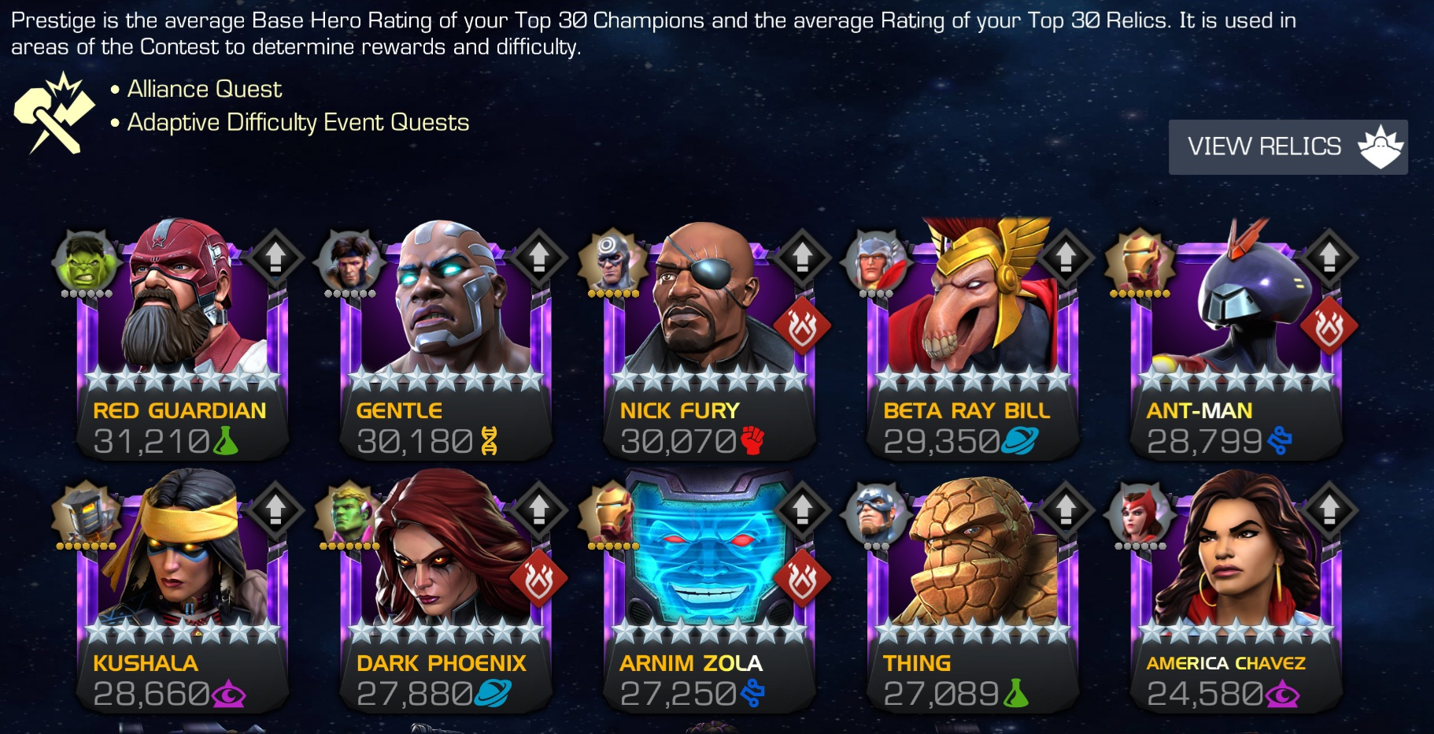
Task: Tap upgrade arrow on Beta Ray Bill
Action: click(x=1065, y=257)
